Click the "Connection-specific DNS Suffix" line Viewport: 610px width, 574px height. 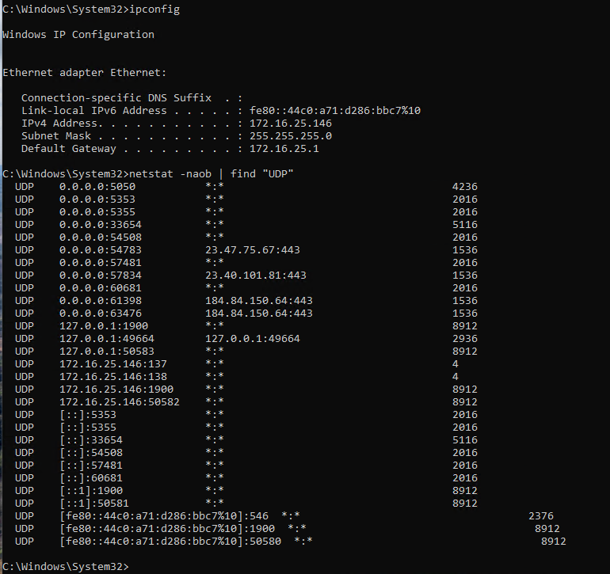pos(116,98)
